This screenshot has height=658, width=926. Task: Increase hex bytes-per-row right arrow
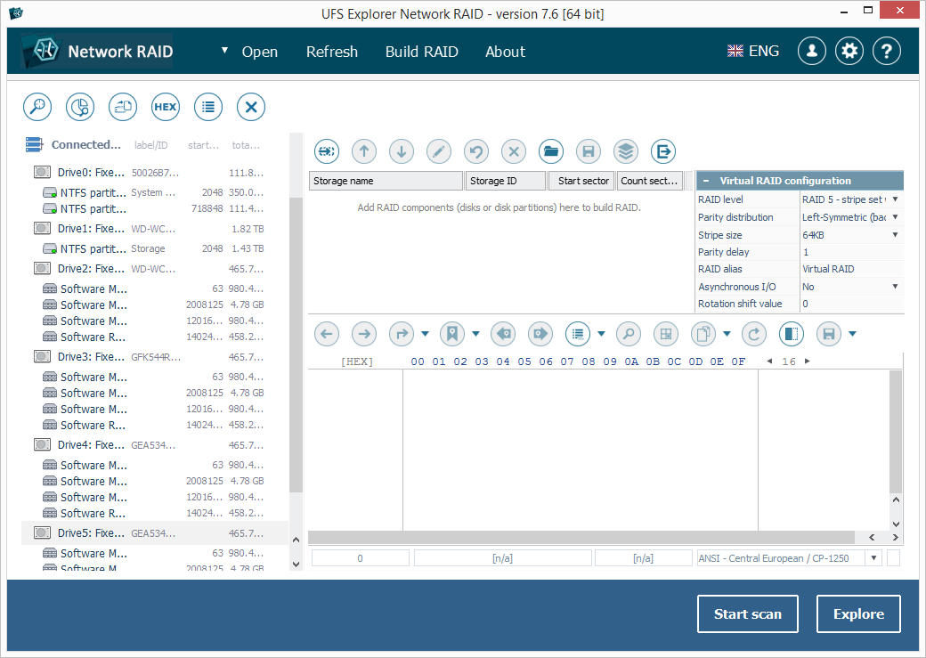pos(808,361)
